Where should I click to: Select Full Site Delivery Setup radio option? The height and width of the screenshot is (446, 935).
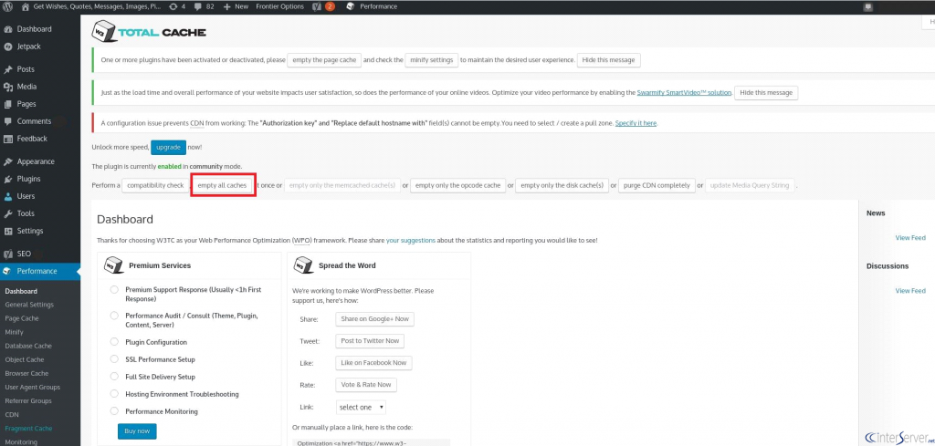pos(114,377)
